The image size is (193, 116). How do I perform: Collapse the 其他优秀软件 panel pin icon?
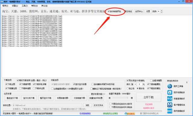point(187,82)
